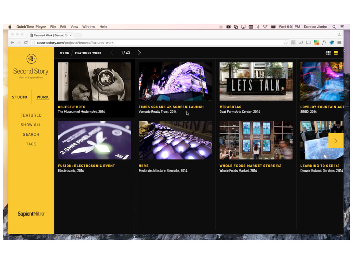This screenshot has width=353, height=264.
Task: Click the cast extension icon
Action: [309, 42]
